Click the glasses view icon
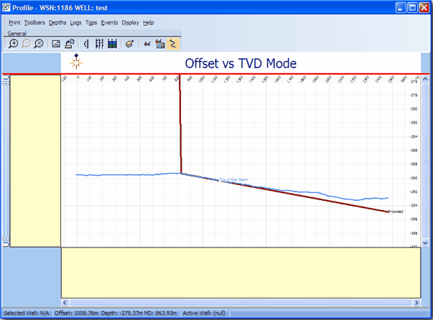This screenshot has height=320, width=433. pos(147,44)
